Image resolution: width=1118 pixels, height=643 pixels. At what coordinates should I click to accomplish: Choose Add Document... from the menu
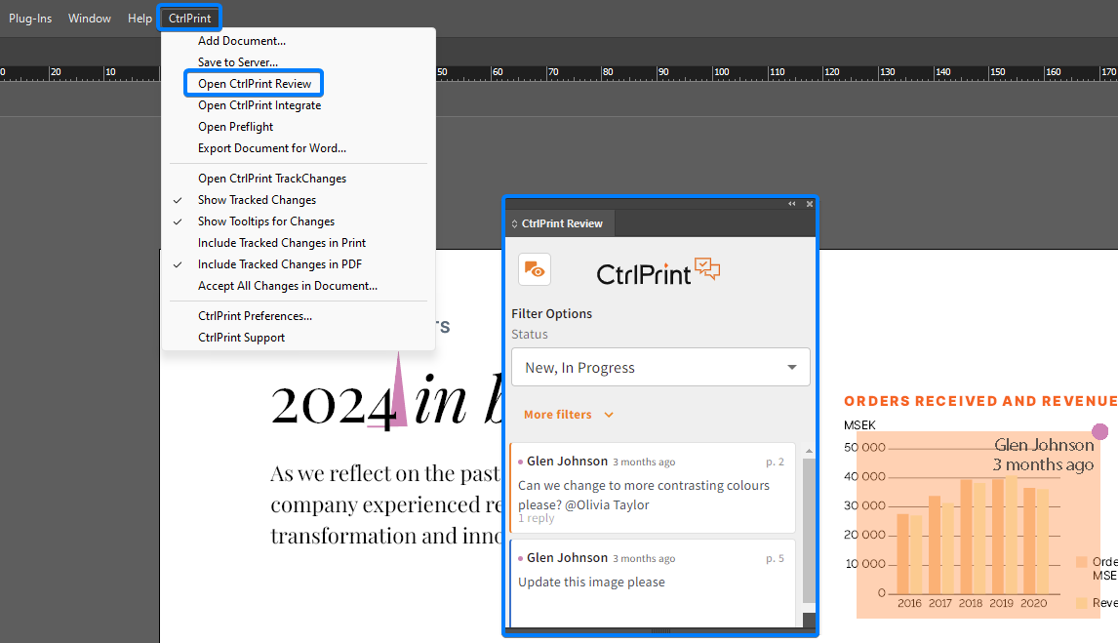(242, 41)
